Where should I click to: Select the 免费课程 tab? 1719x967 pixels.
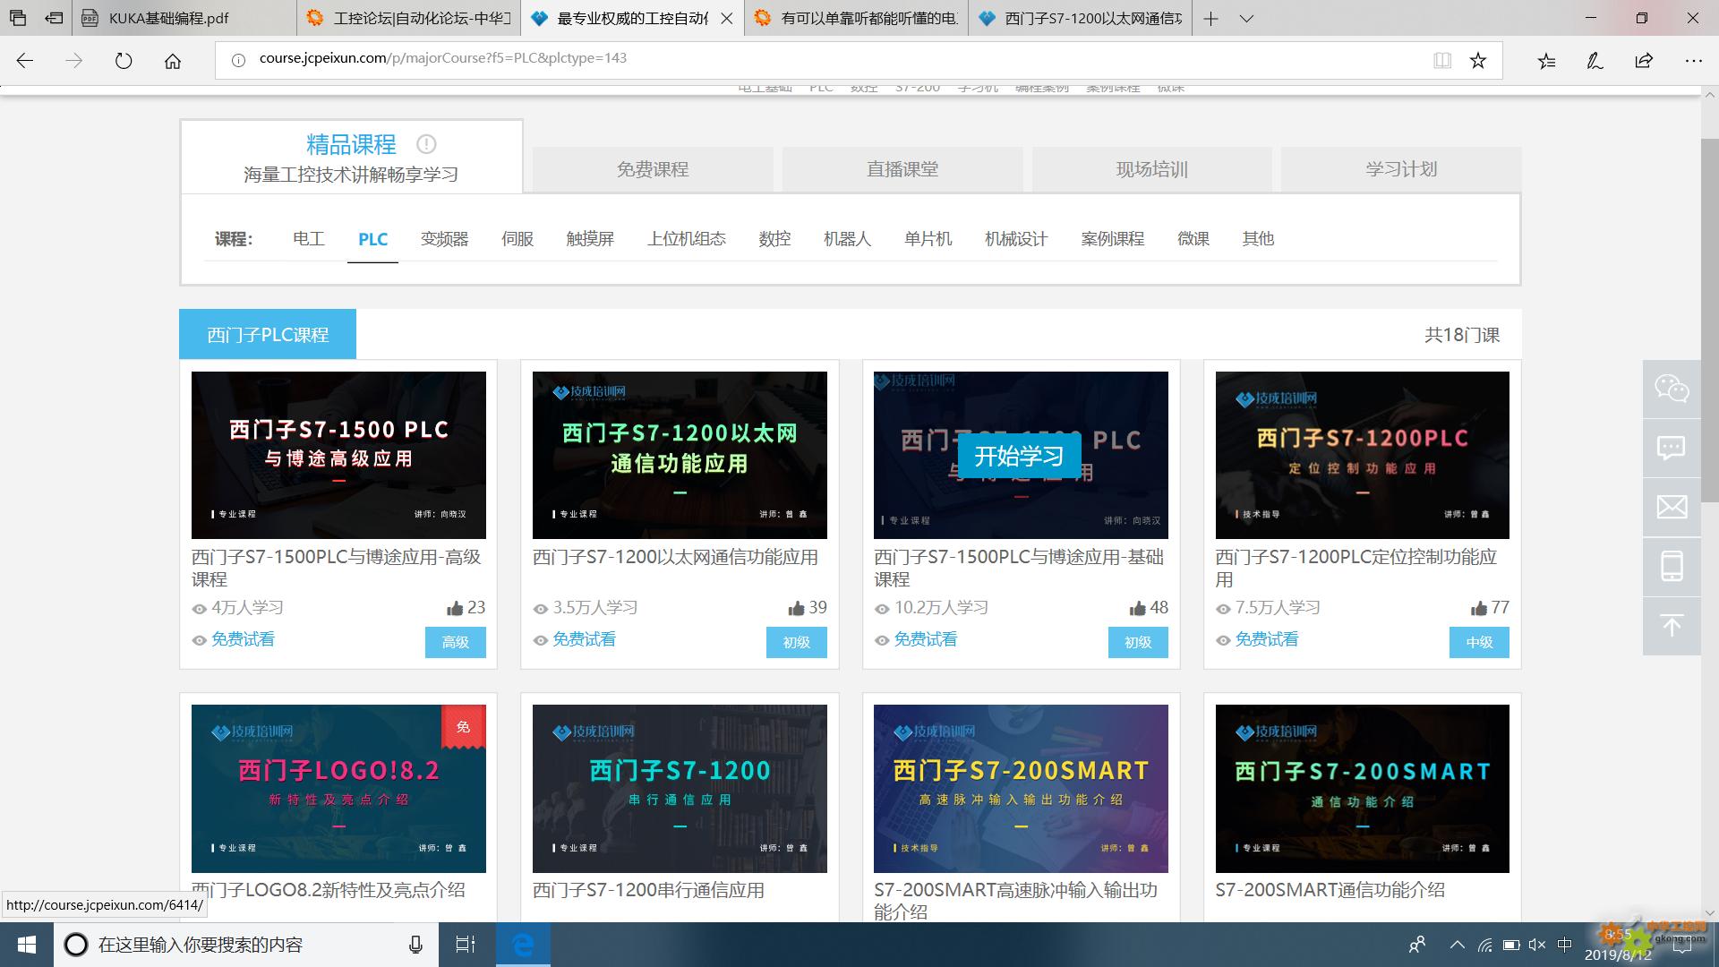[653, 169]
